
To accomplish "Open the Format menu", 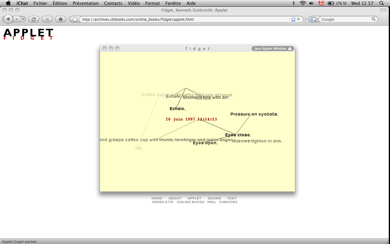I will [153, 3].
